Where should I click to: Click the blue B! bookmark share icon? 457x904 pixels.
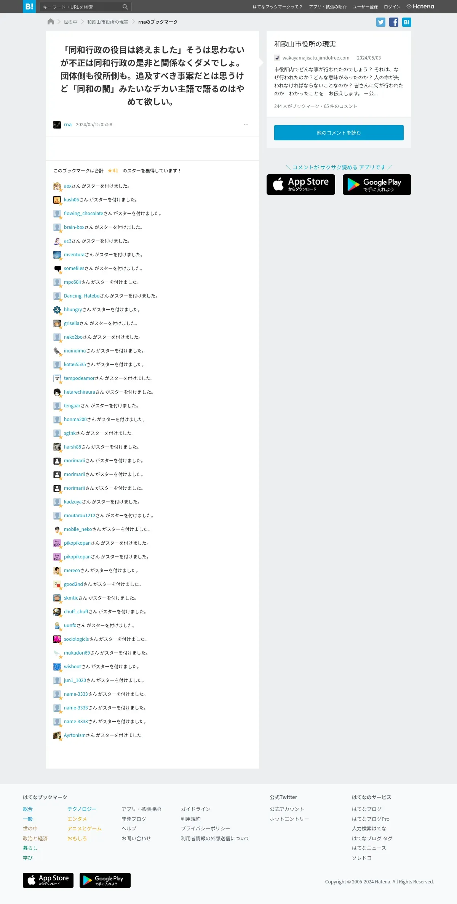tap(407, 22)
